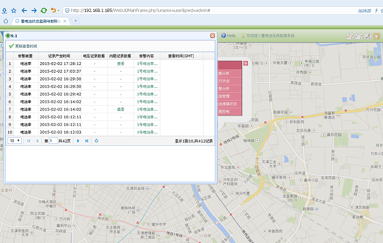Open a new browser tab
The height and width of the screenshot is (243, 383).
(75, 21)
